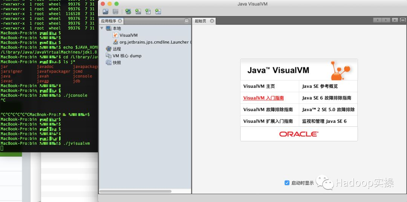Open the VisualVM 故障排除指南 link
The width and height of the screenshot is (407, 202).
[x=268, y=109]
